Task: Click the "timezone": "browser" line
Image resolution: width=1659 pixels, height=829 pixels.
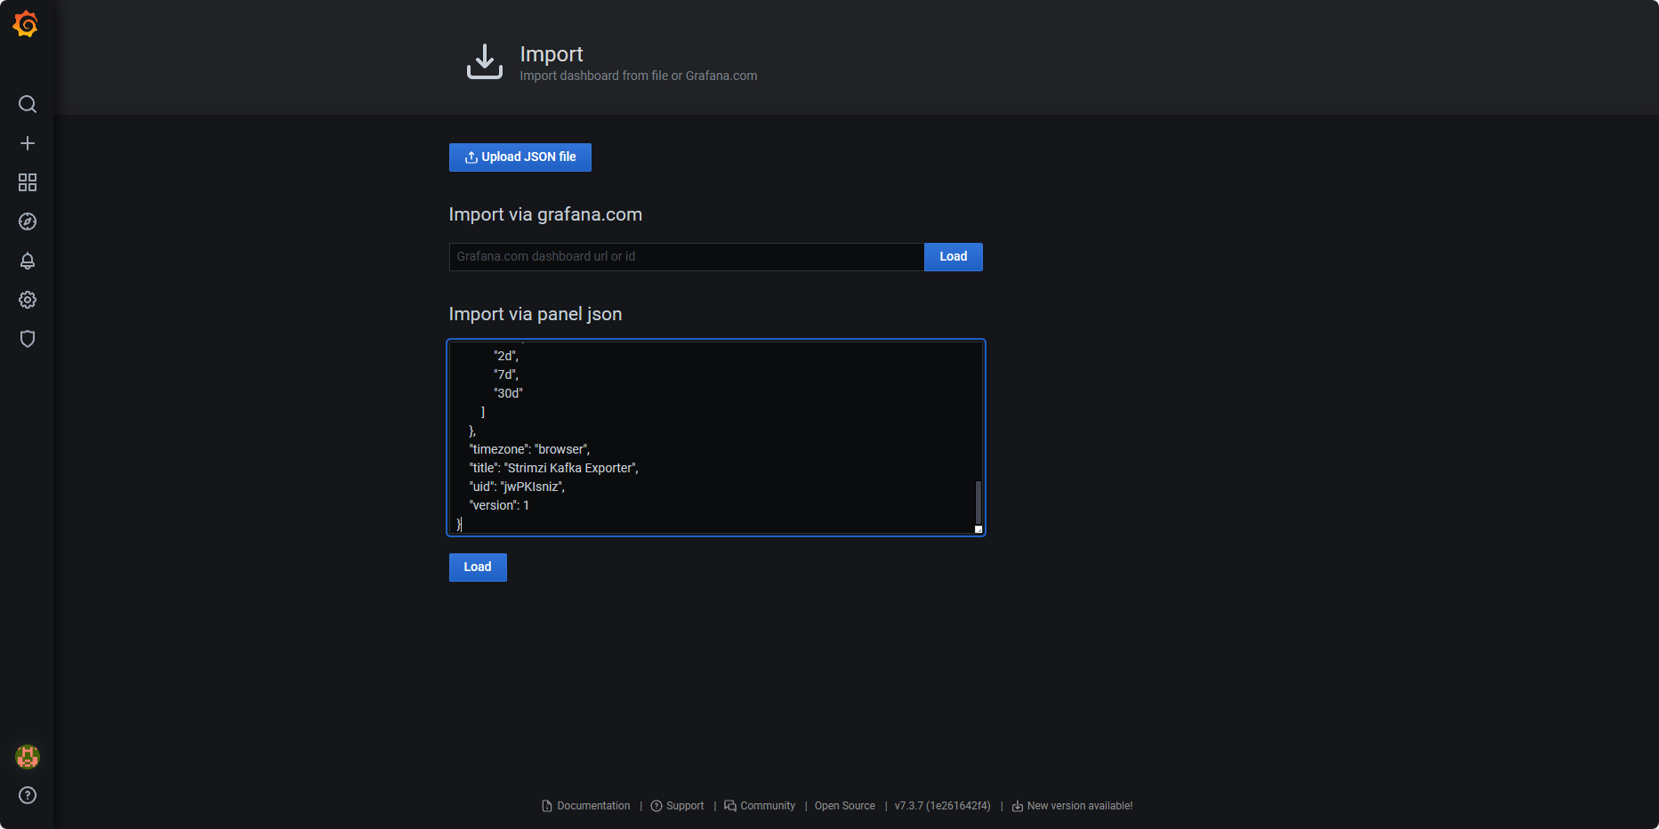Action: point(529,449)
